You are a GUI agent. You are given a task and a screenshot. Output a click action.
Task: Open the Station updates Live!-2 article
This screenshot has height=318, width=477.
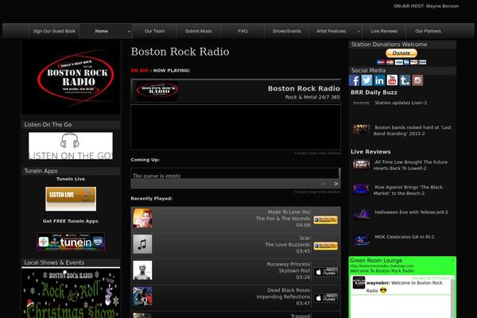pos(401,103)
